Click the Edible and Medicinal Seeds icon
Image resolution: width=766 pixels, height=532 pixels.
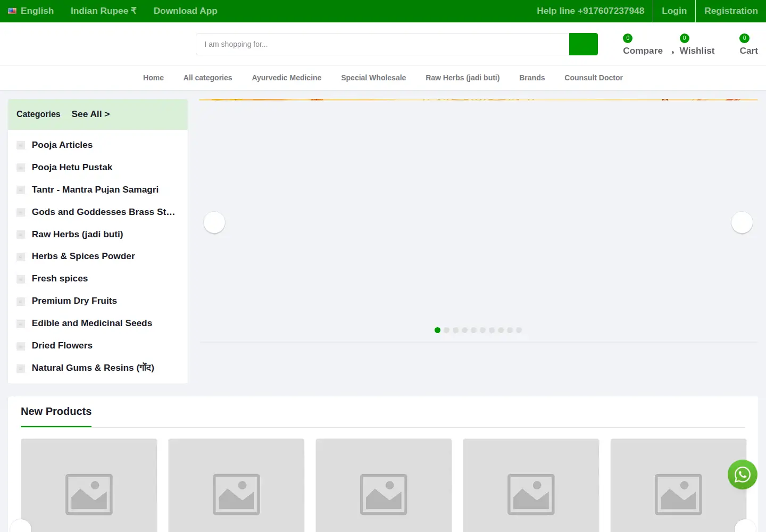[21, 323]
